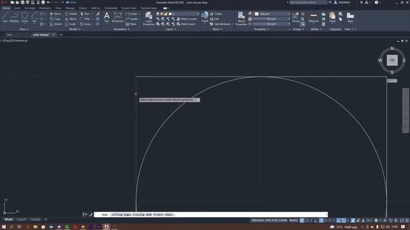
Task: Activate the Scale command
Action: click(x=70, y=24)
